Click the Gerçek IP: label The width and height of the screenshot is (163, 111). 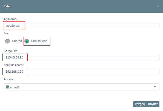pyautogui.click(x=11, y=51)
